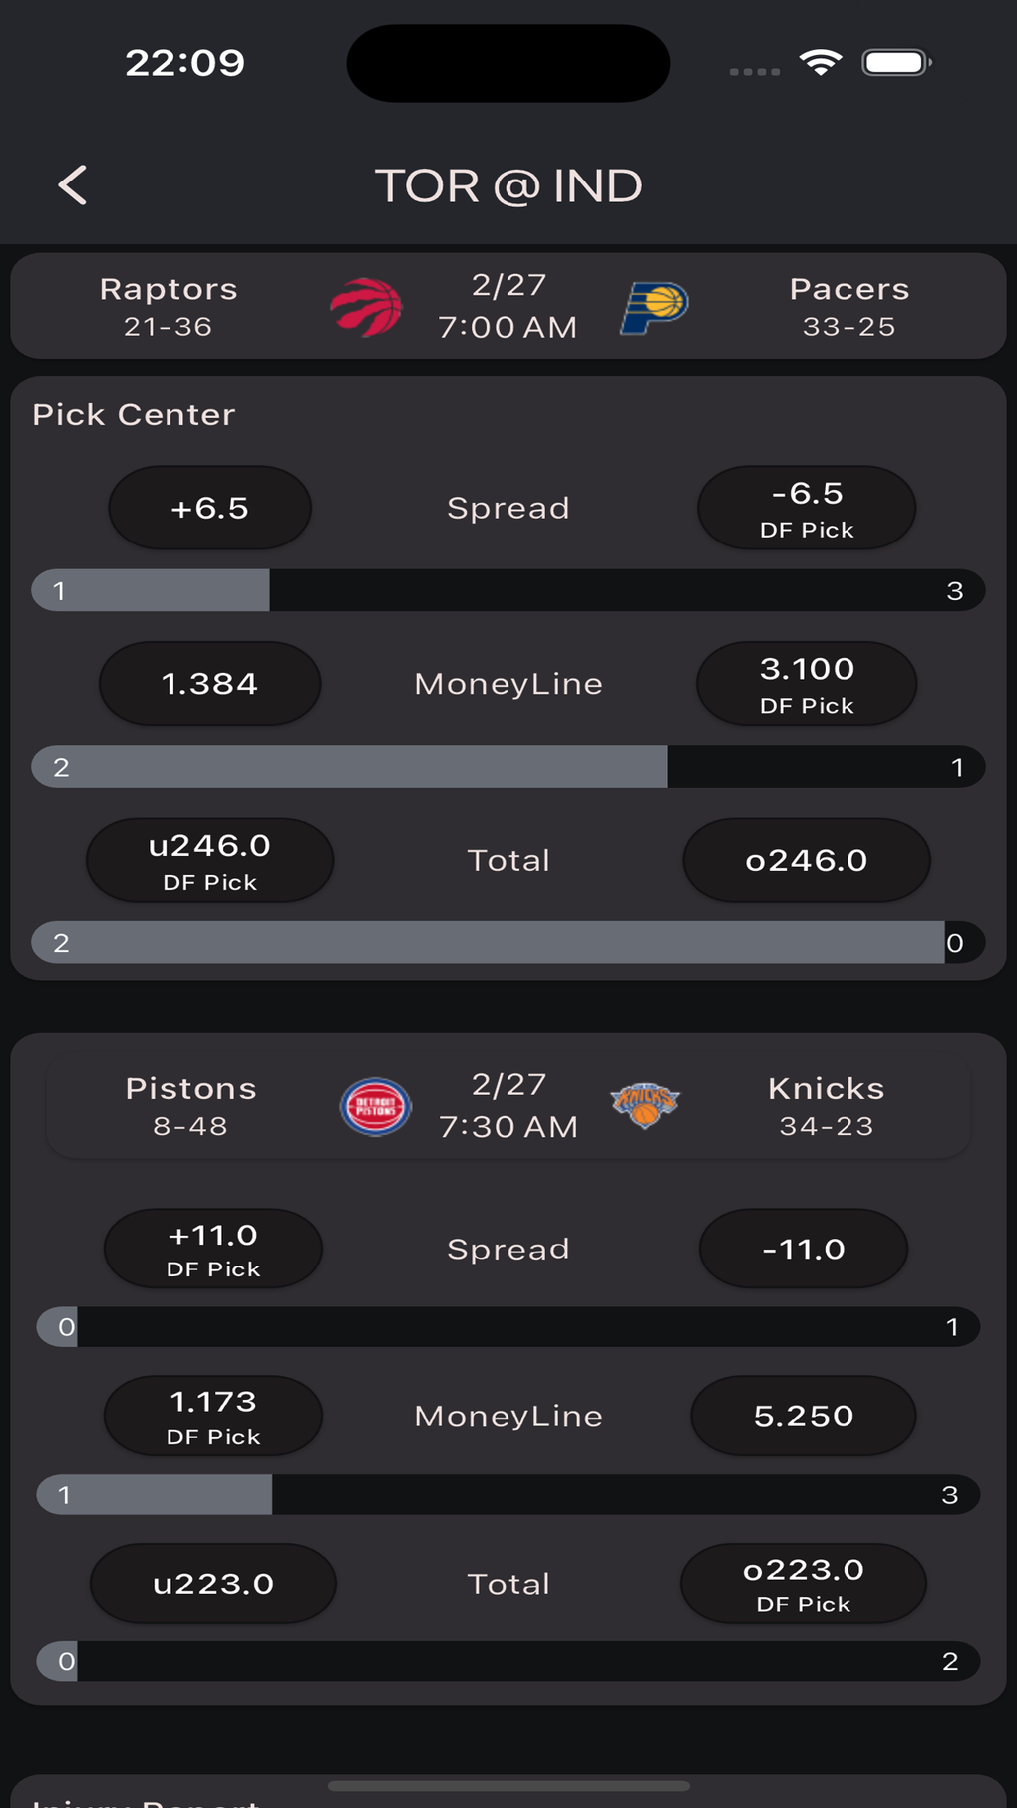This screenshot has width=1017, height=1808.
Task: Tap the battery status icon
Action: tap(896, 63)
